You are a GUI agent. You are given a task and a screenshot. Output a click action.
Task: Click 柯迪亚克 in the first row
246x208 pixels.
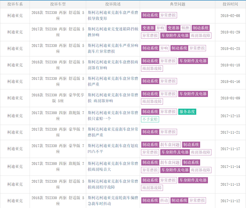15,15
